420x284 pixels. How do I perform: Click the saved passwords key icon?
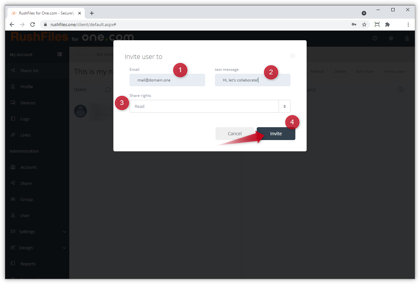click(x=354, y=24)
